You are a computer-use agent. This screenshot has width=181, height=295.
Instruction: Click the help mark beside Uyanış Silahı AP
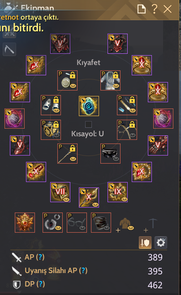[83, 270]
